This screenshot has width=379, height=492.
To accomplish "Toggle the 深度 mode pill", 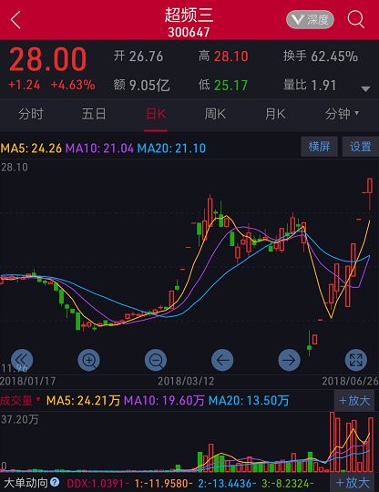I will (310, 20).
